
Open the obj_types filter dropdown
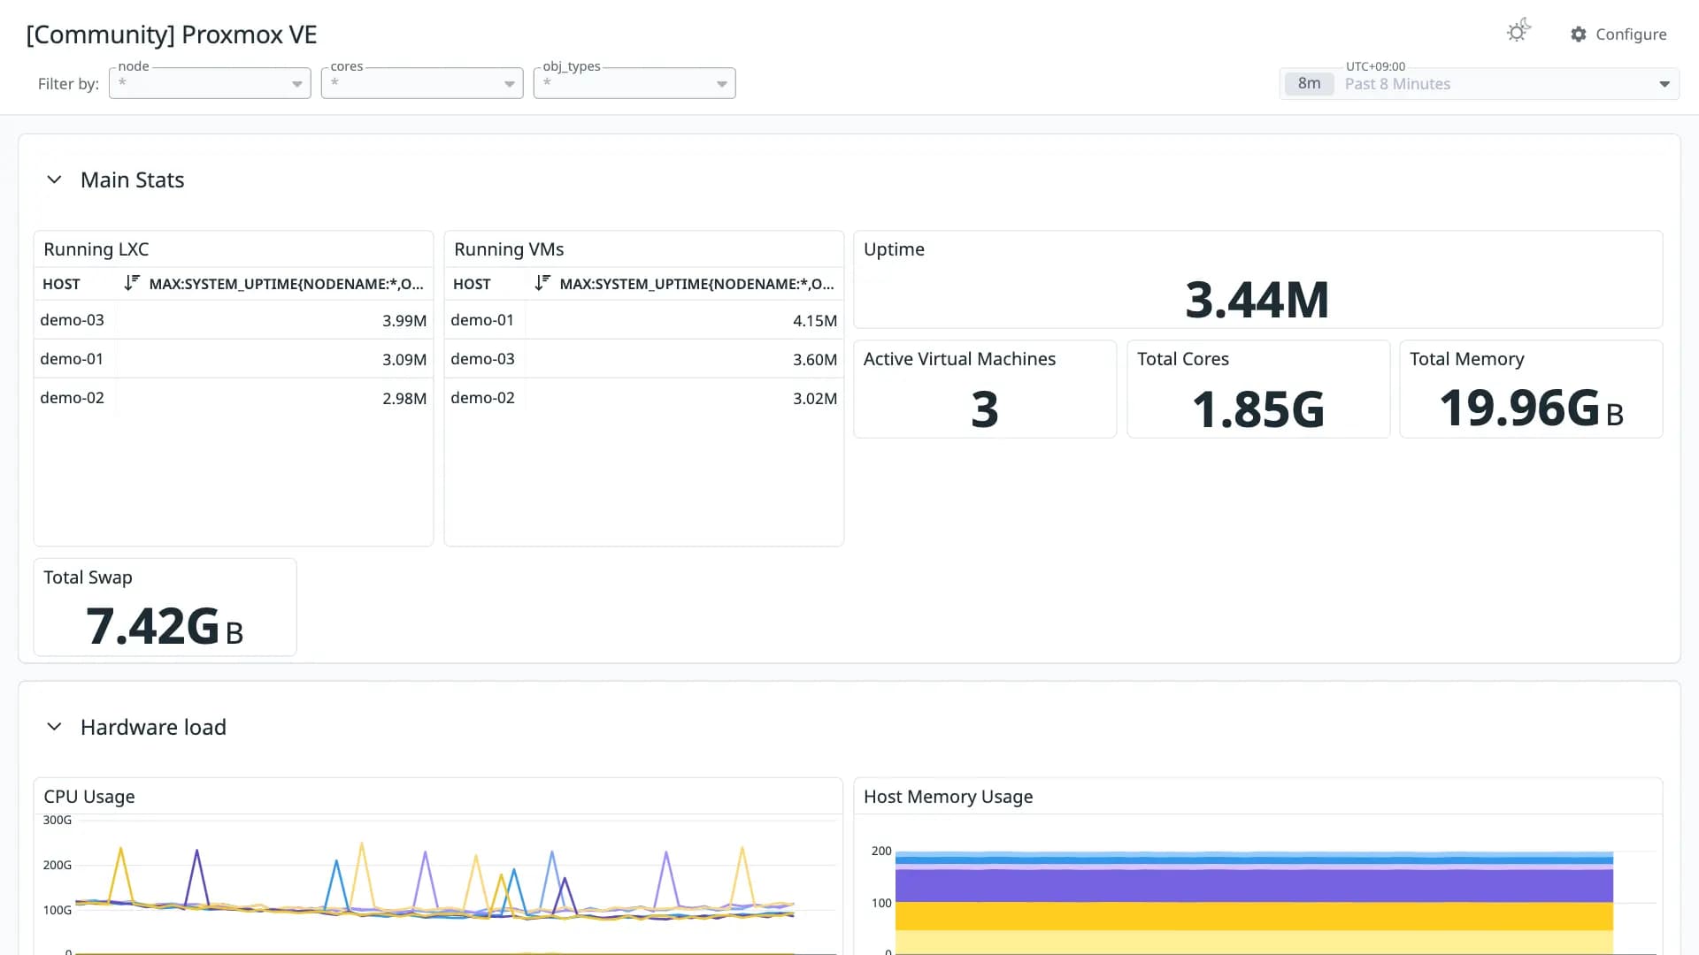point(634,83)
